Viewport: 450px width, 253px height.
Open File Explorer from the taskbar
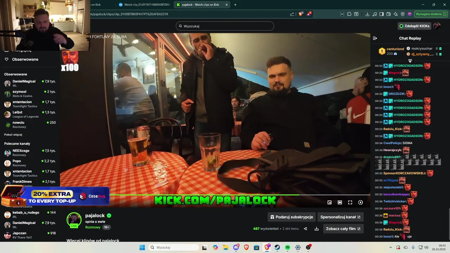click(226, 247)
